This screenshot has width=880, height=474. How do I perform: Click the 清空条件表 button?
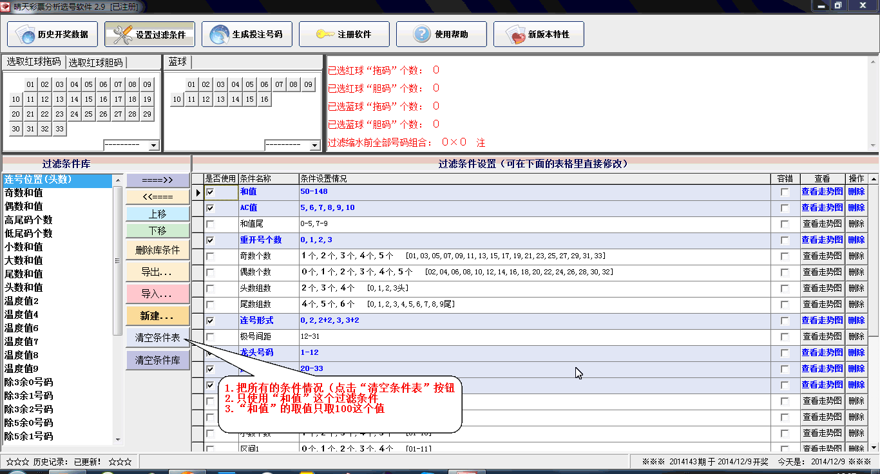click(158, 337)
